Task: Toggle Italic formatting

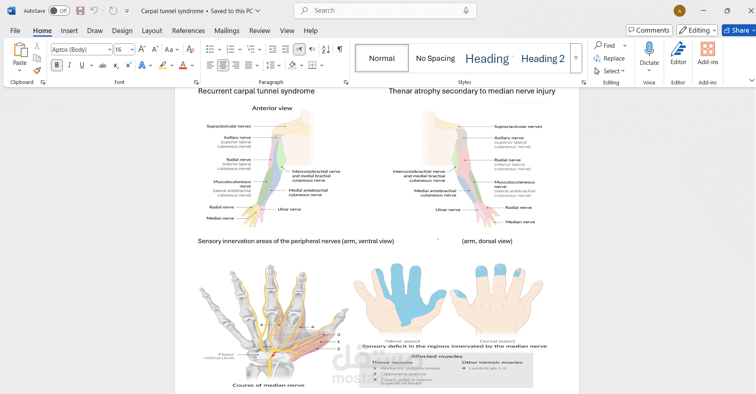Action: (70, 65)
